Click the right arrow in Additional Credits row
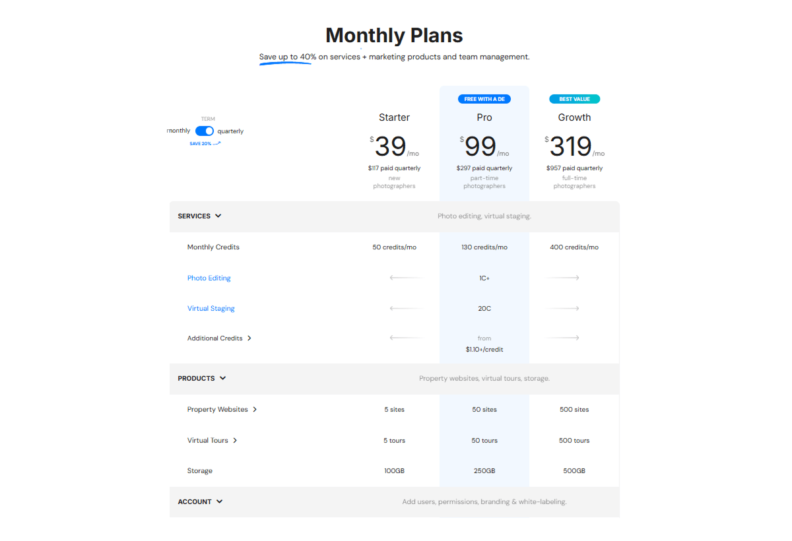Viewport: 792px width, 541px height. [x=563, y=338]
